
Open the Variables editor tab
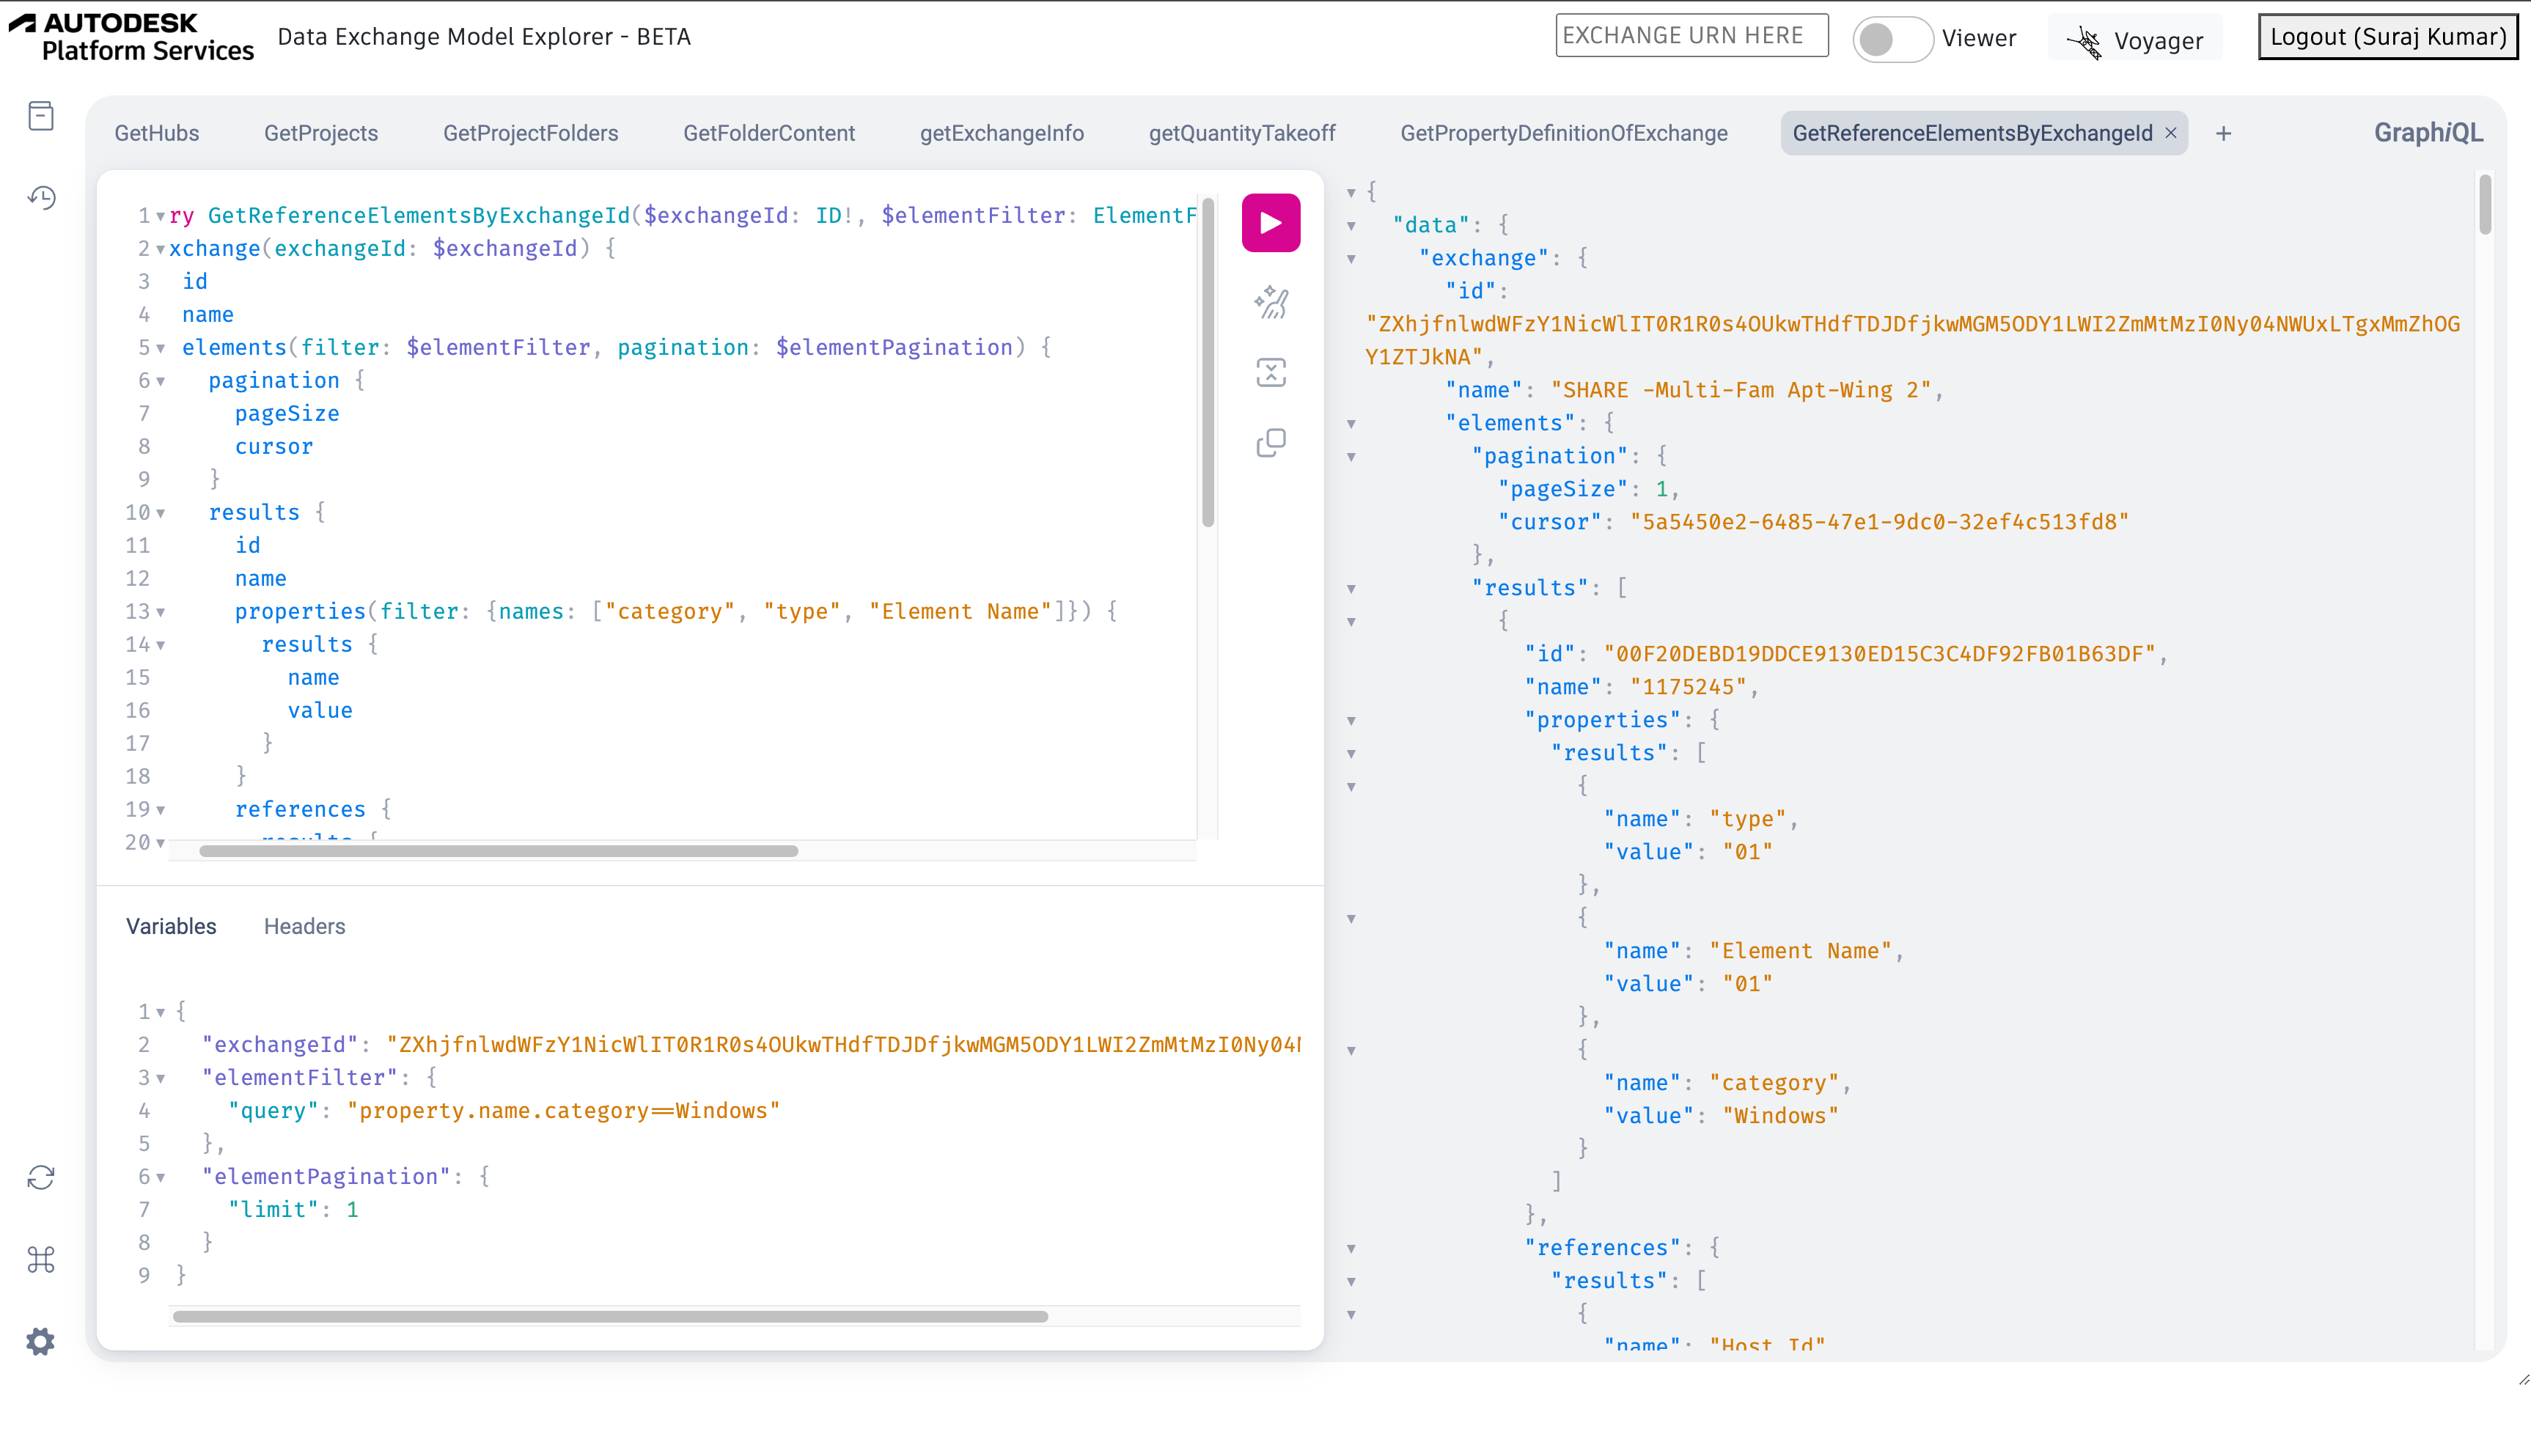[171, 926]
